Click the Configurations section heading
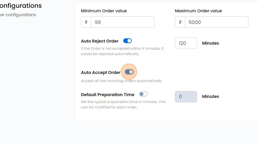This screenshot has width=258, height=144. click(21, 6)
